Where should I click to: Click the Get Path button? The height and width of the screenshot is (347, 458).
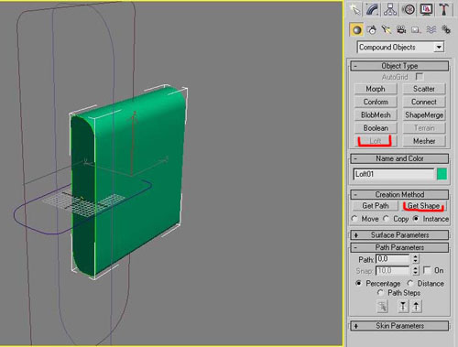pos(376,206)
